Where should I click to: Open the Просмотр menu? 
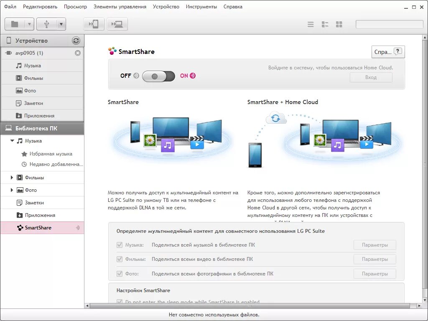(x=75, y=7)
